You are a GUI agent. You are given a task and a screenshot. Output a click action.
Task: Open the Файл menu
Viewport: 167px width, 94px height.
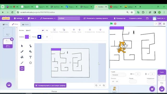pyautogui.click(x=32, y=18)
